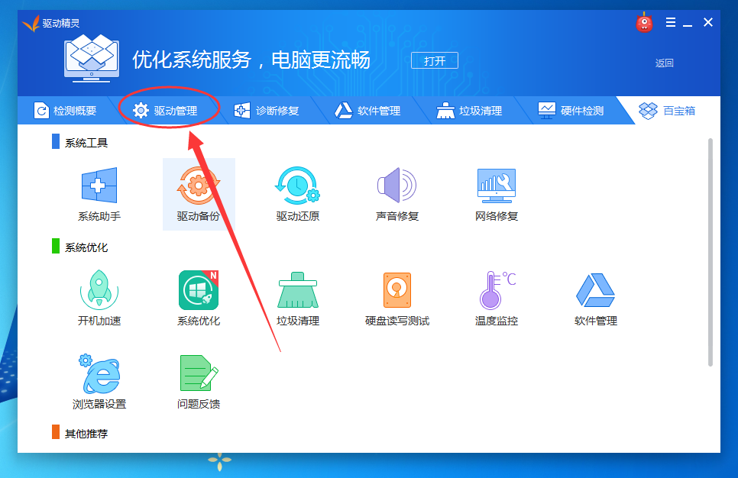
Task: Open 系统优化 tool with N badge
Action: click(x=199, y=298)
